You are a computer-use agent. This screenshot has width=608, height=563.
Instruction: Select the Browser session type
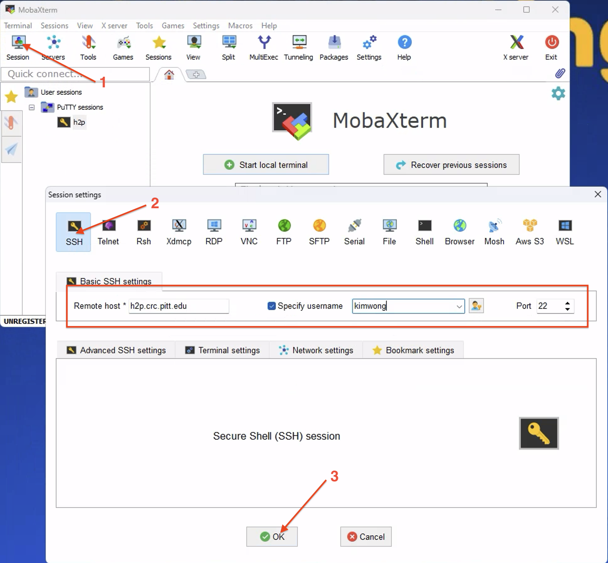click(x=460, y=232)
